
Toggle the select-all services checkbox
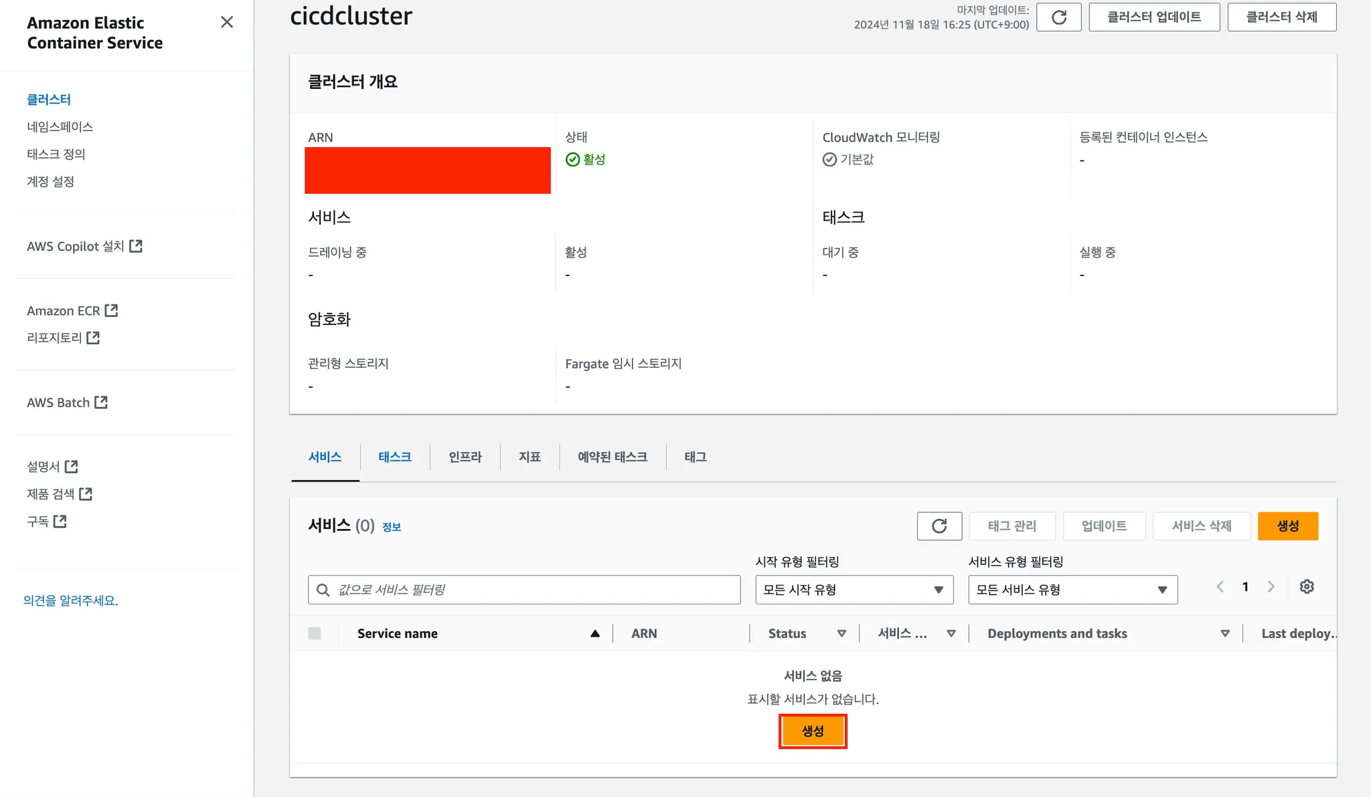click(315, 633)
